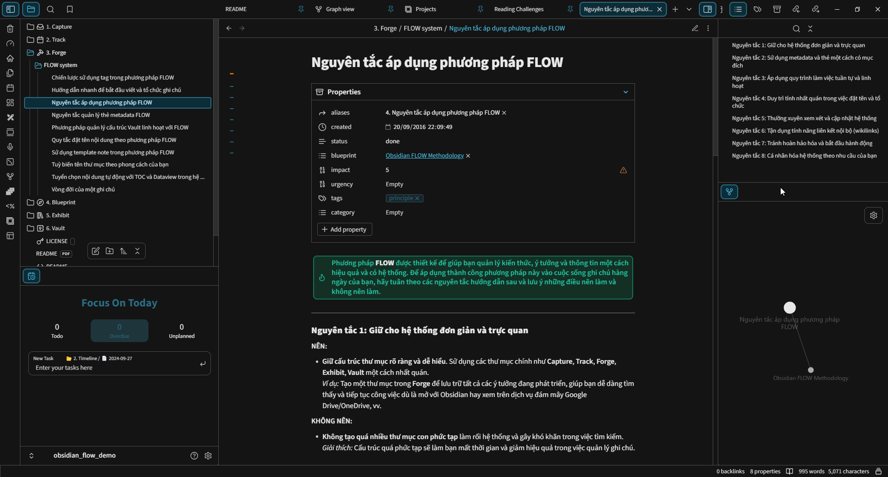
Task: Click the edit pencil icon in note header
Action: point(695,28)
